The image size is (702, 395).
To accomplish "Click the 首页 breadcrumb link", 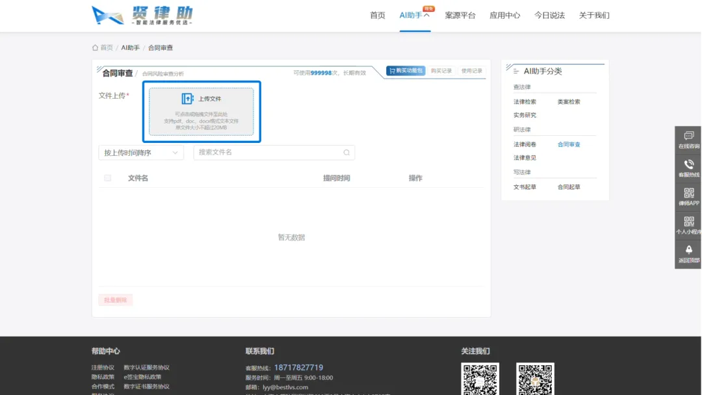I will coord(107,47).
